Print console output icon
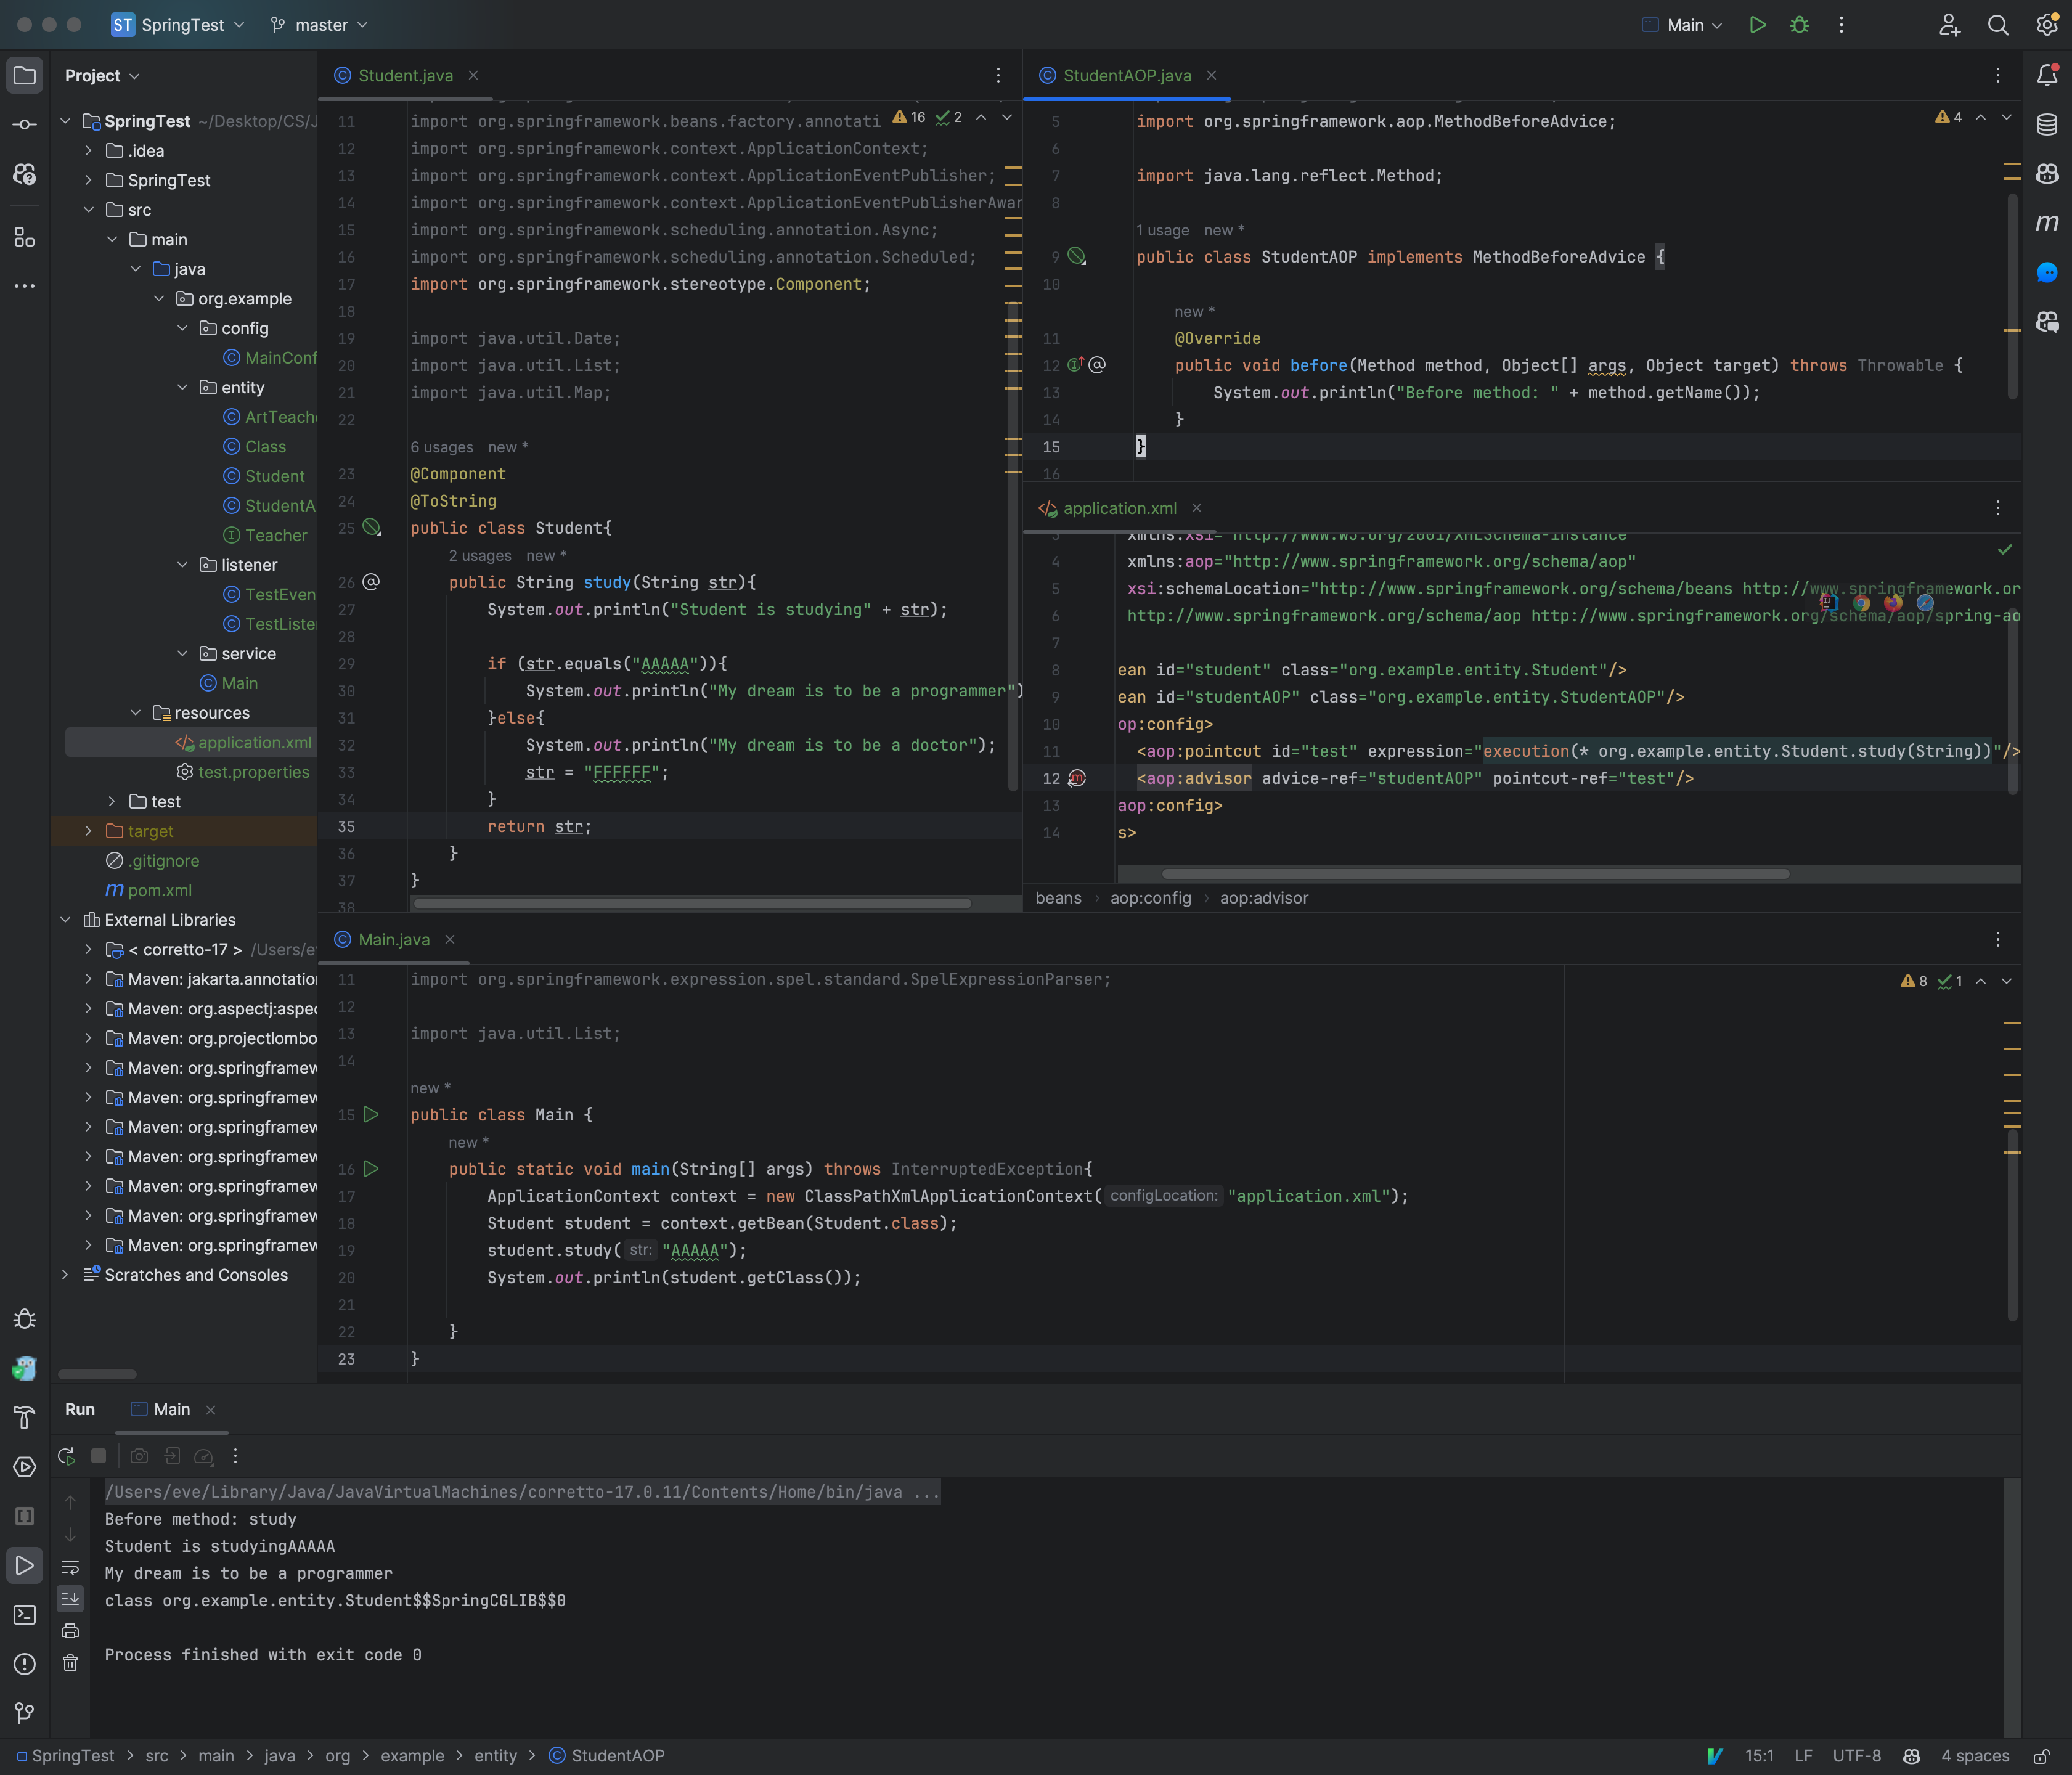Image resolution: width=2072 pixels, height=1775 pixels. 70,1631
